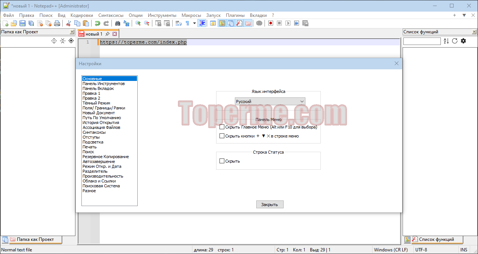Tick Скрыть under Строка Статуса
The width and height of the screenshot is (478, 254).
222,161
